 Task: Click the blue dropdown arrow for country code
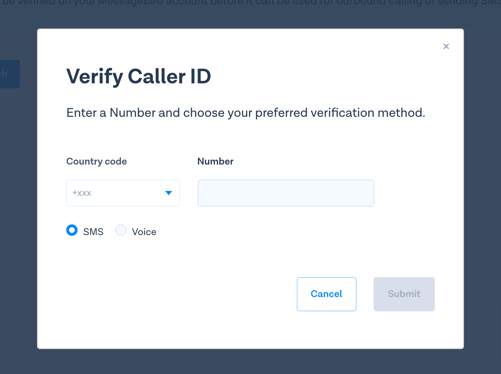pyautogui.click(x=169, y=193)
